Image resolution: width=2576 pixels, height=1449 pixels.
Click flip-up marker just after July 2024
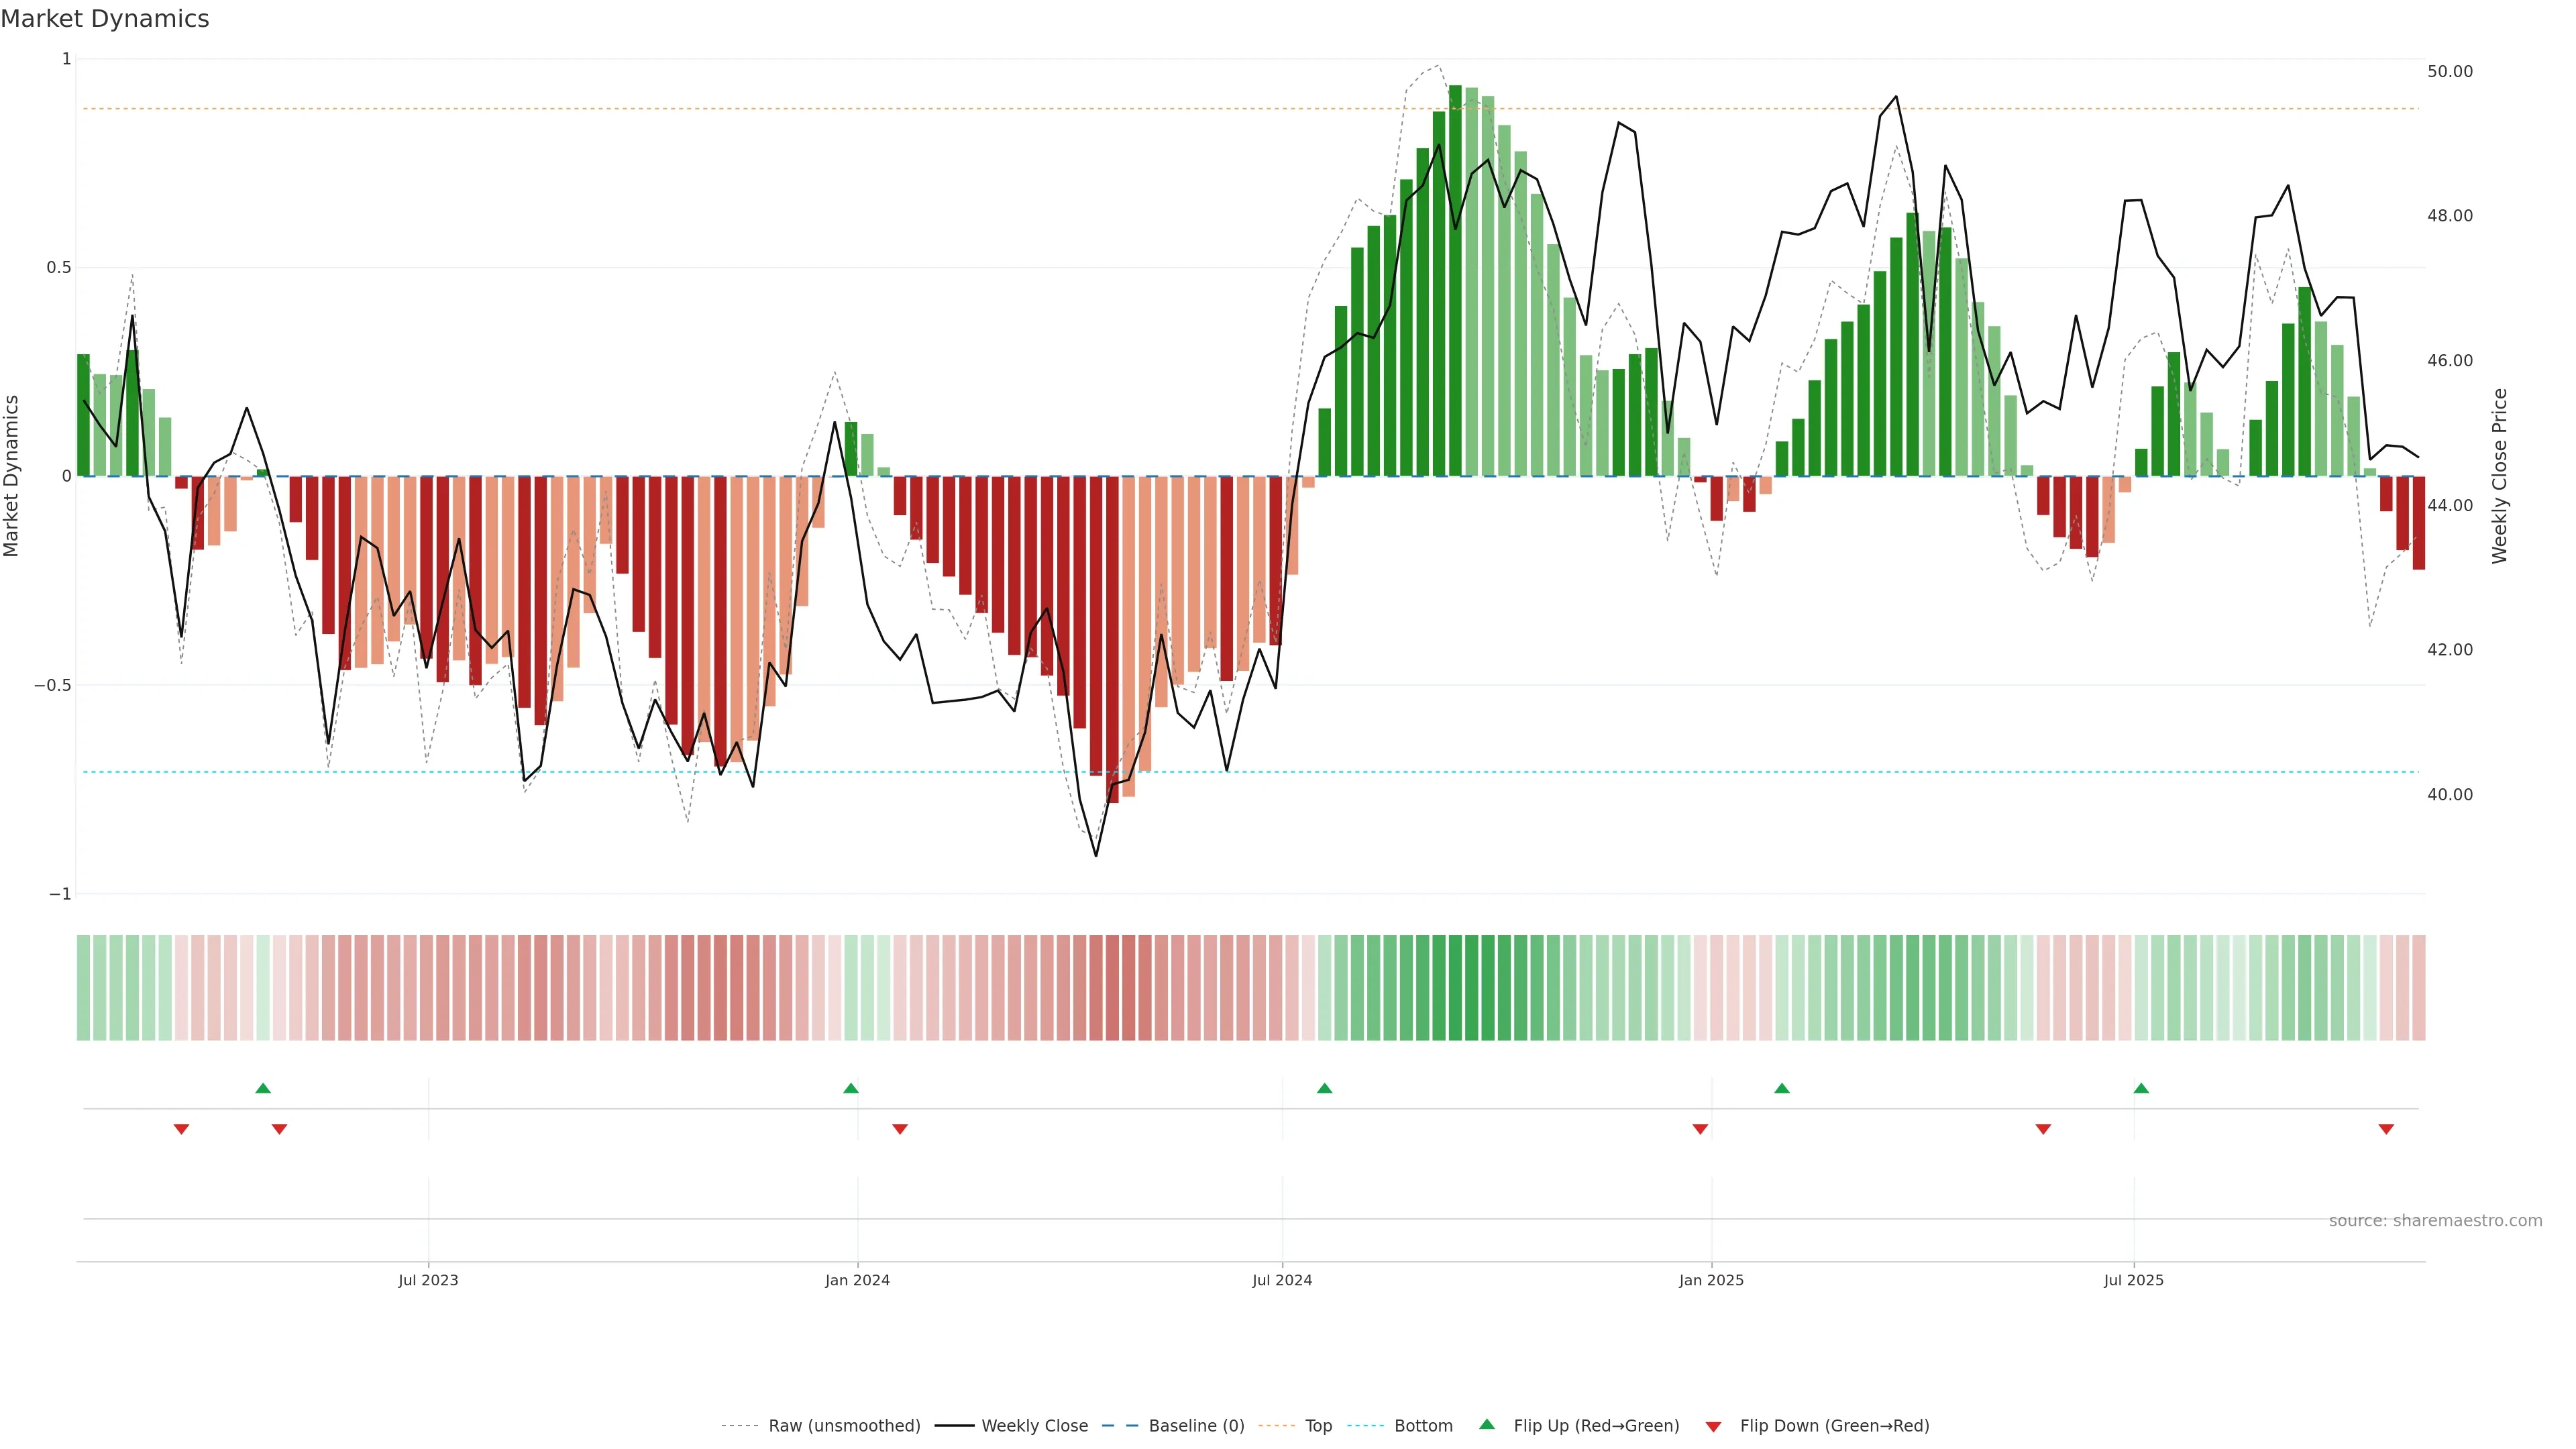[1324, 1088]
